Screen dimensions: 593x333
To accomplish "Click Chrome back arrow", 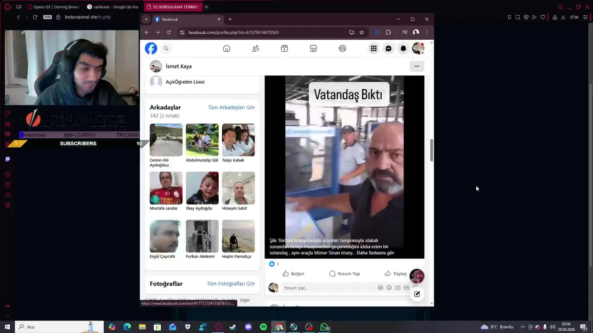I will coord(147,32).
